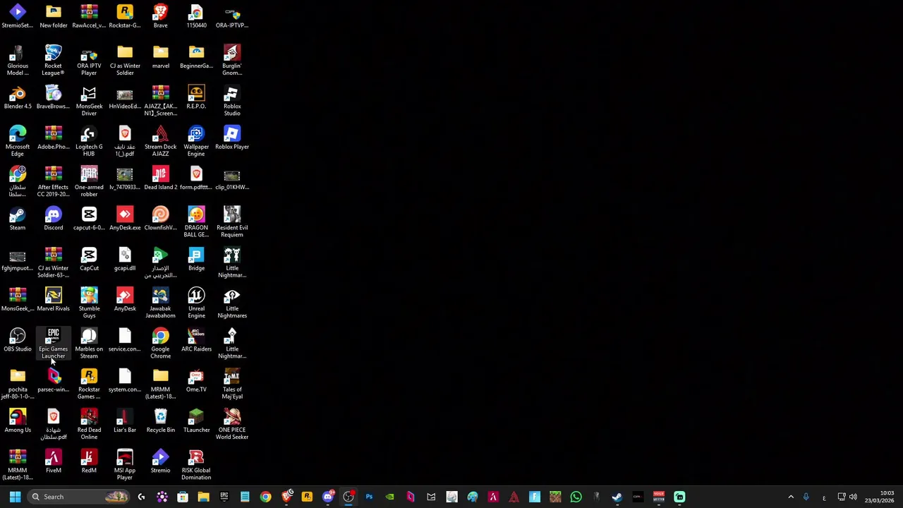Open the volume control in system tray
Image resolution: width=903 pixels, height=508 pixels.
853,497
